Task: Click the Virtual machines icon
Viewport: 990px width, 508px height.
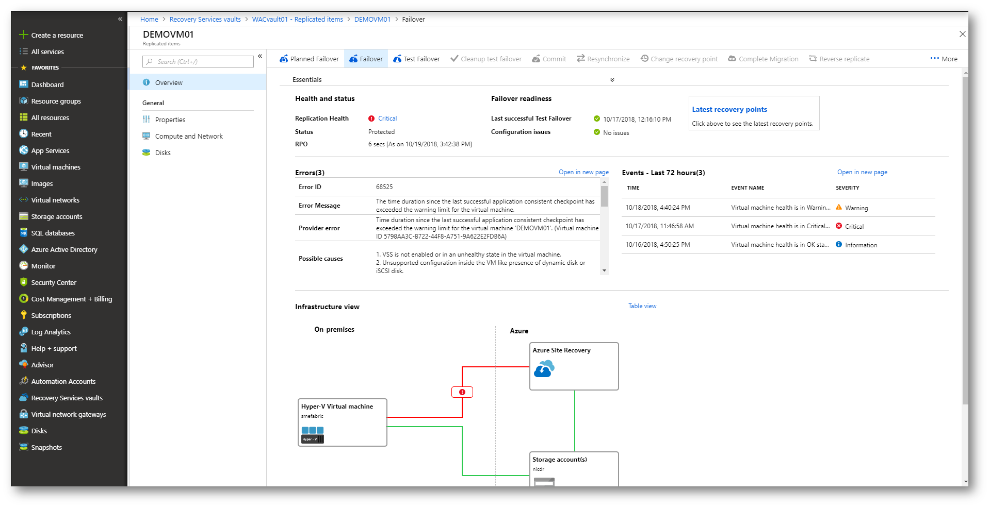Action: pyautogui.click(x=23, y=167)
